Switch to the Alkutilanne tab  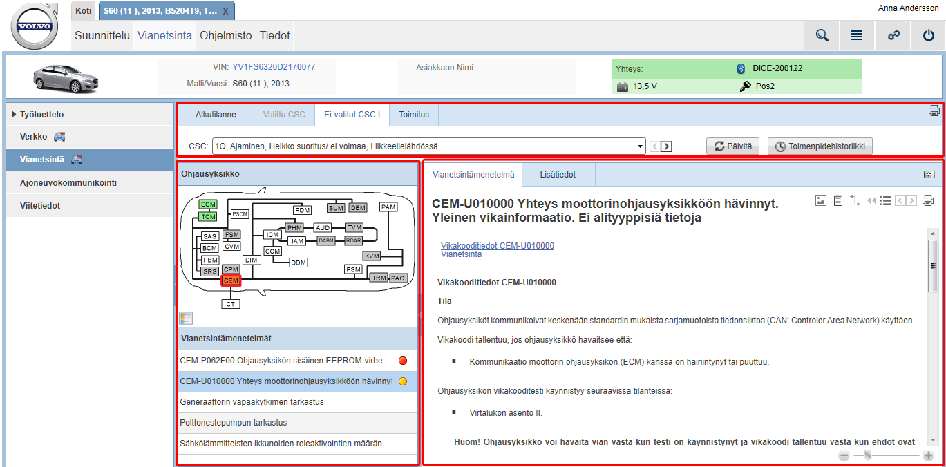[x=216, y=115]
